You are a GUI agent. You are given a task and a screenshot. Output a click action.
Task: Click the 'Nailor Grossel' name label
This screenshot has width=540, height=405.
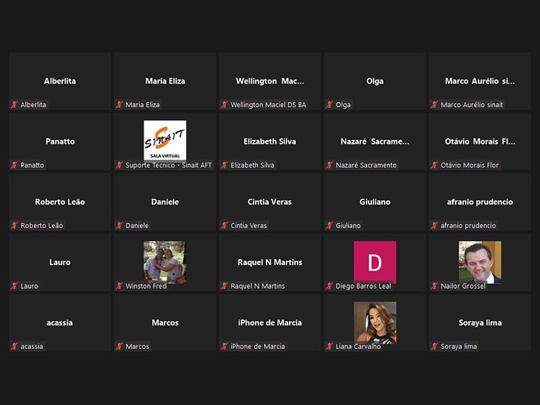click(x=463, y=286)
